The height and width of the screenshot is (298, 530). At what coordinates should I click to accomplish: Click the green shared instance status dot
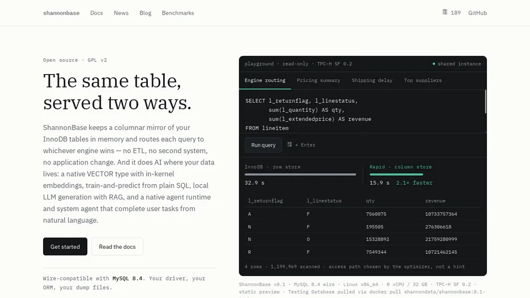(434, 64)
